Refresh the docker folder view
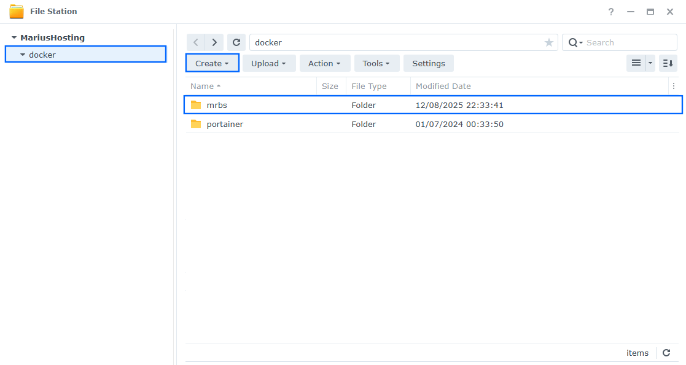The width and height of the screenshot is (686, 365). coord(236,42)
